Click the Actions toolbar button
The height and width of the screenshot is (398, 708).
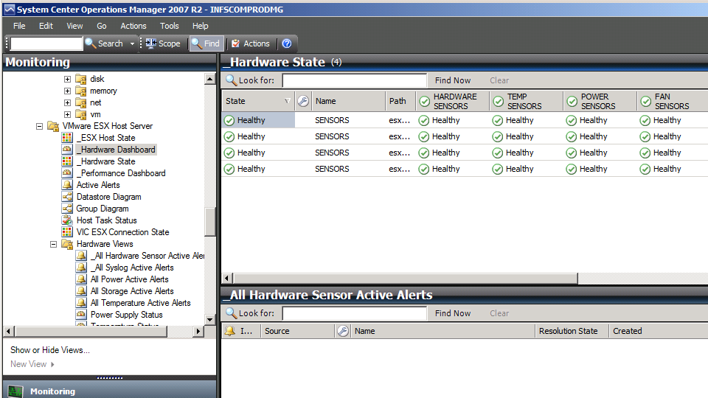(x=251, y=43)
